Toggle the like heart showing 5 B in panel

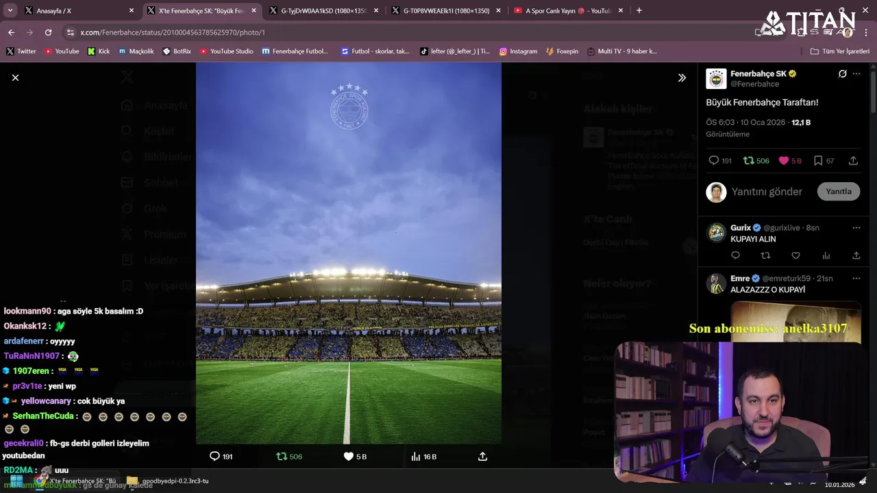pyautogui.click(x=784, y=161)
